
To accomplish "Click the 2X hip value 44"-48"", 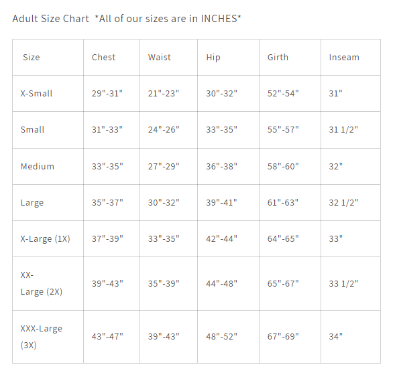I will [221, 283].
